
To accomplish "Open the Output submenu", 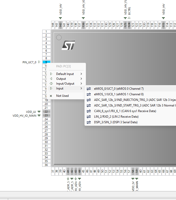I will (66, 79).
